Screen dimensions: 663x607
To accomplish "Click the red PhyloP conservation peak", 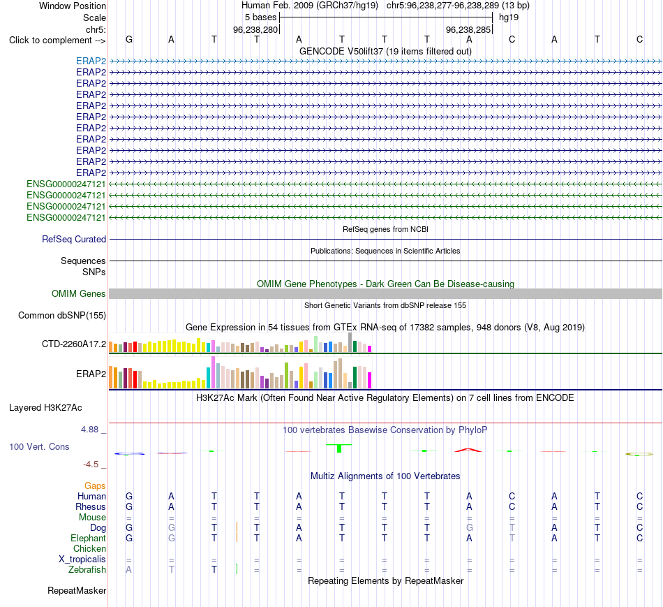I will coord(468,450).
